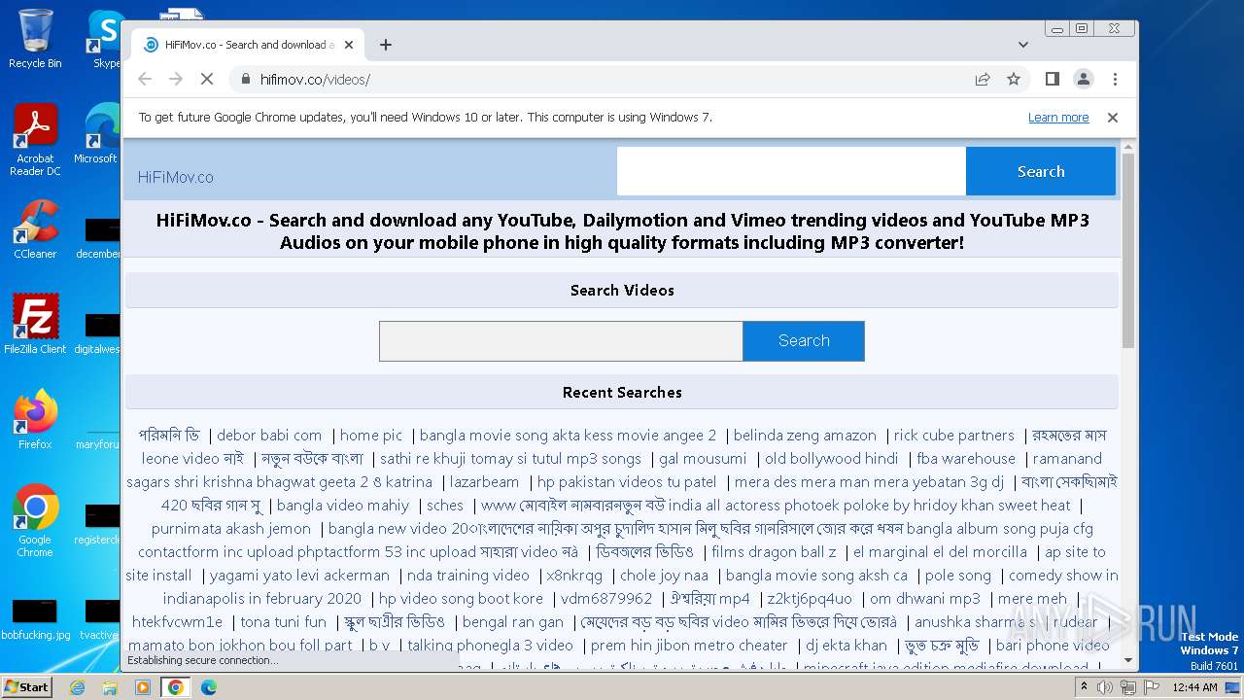Open the Recycle Bin desktop icon

click(x=35, y=39)
